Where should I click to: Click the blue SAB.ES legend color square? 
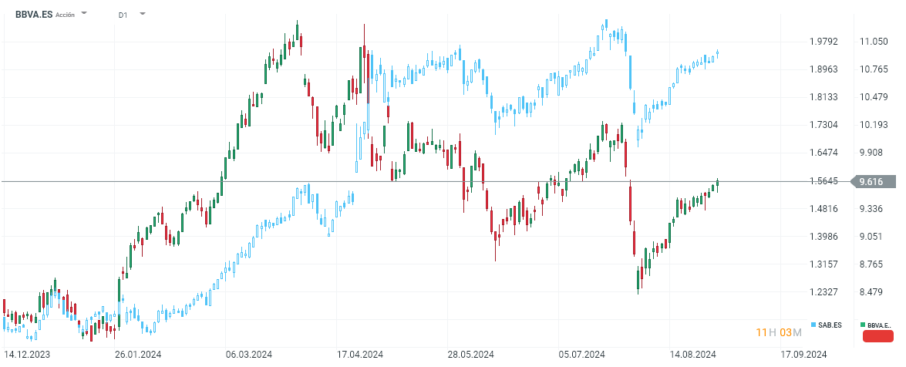click(x=813, y=325)
